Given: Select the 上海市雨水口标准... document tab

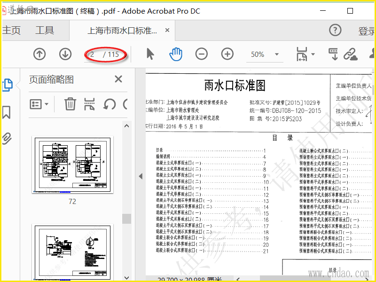Looking at the screenshot, I should 122,31.
